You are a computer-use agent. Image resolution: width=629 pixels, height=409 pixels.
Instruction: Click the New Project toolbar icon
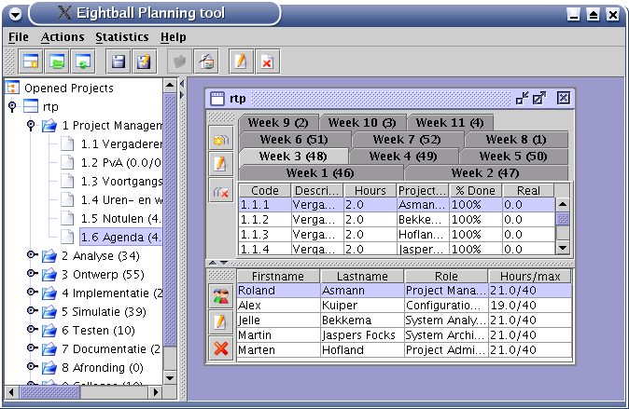point(32,62)
